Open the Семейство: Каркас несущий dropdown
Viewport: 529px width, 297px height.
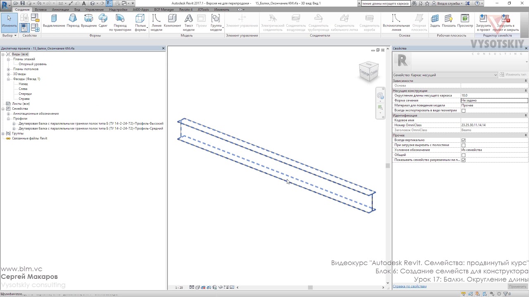pyautogui.click(x=445, y=75)
